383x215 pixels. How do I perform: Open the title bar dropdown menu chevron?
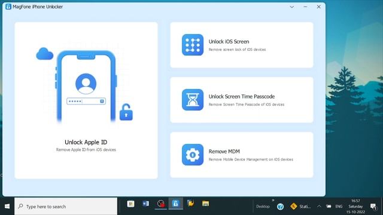click(x=291, y=7)
